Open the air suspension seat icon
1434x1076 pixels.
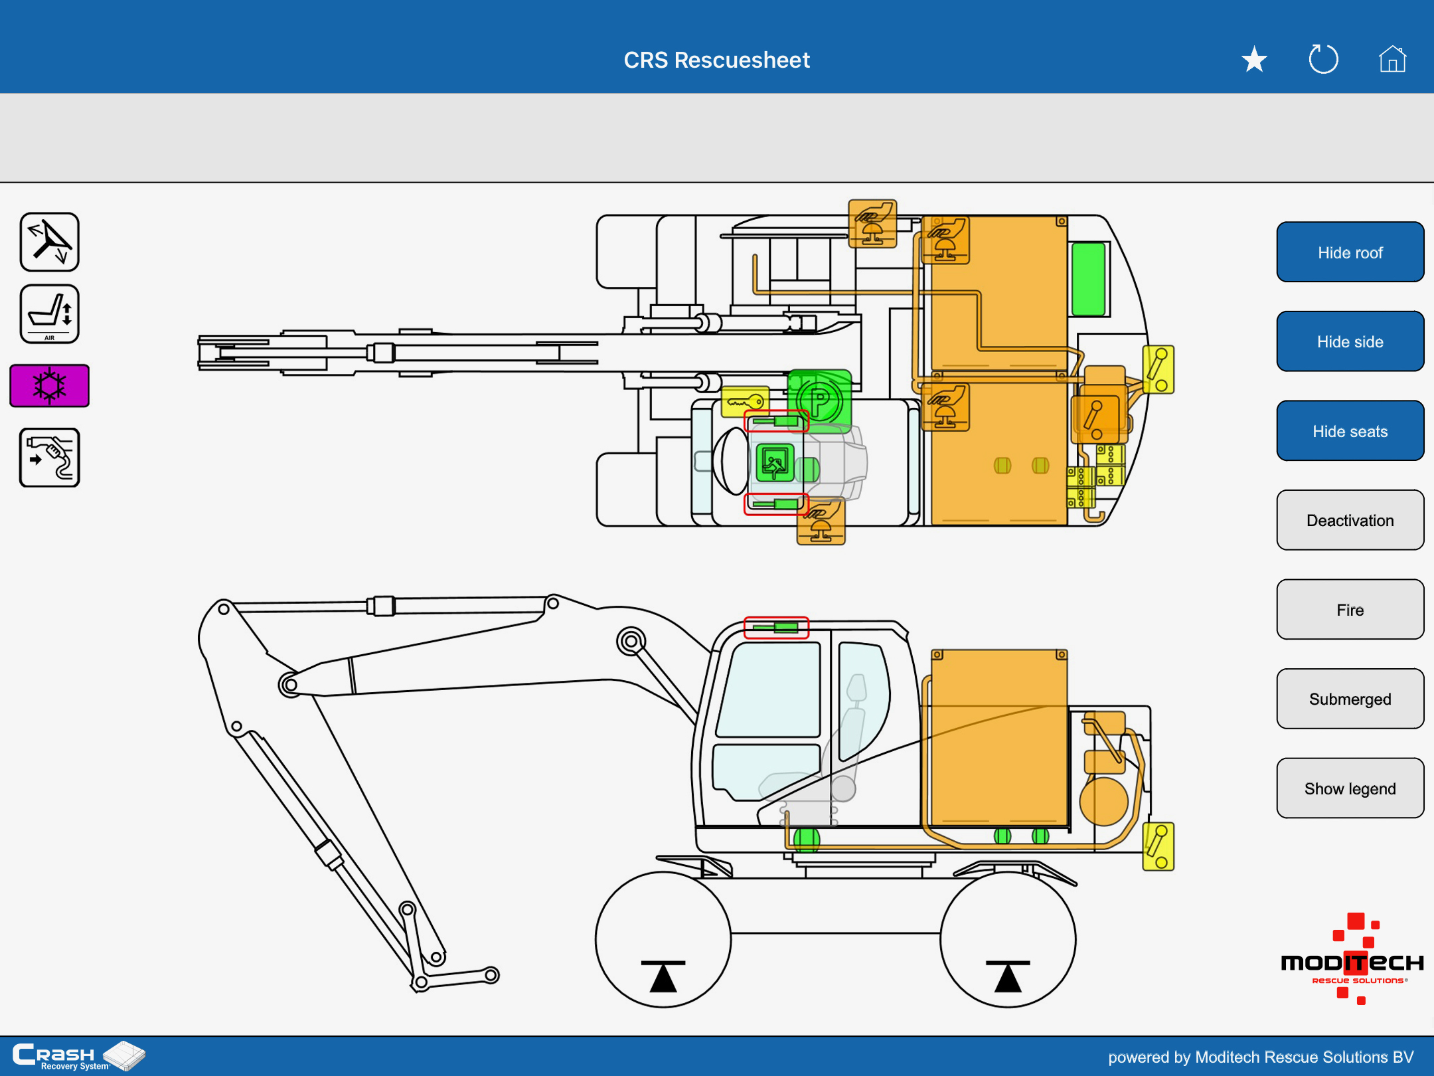(x=50, y=314)
